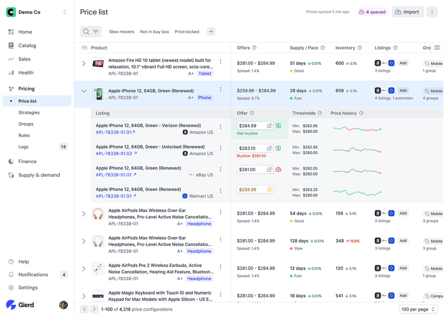444x316 pixels.
Task: Expand the Amazon Fire HD 10 tablet row
Action: [84, 63]
